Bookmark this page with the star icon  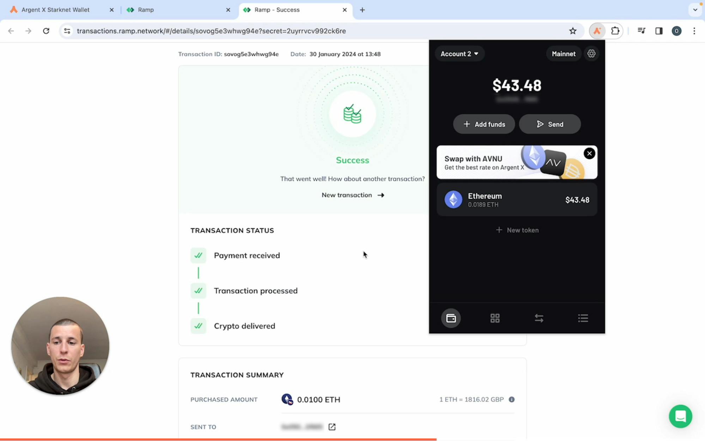point(573,31)
